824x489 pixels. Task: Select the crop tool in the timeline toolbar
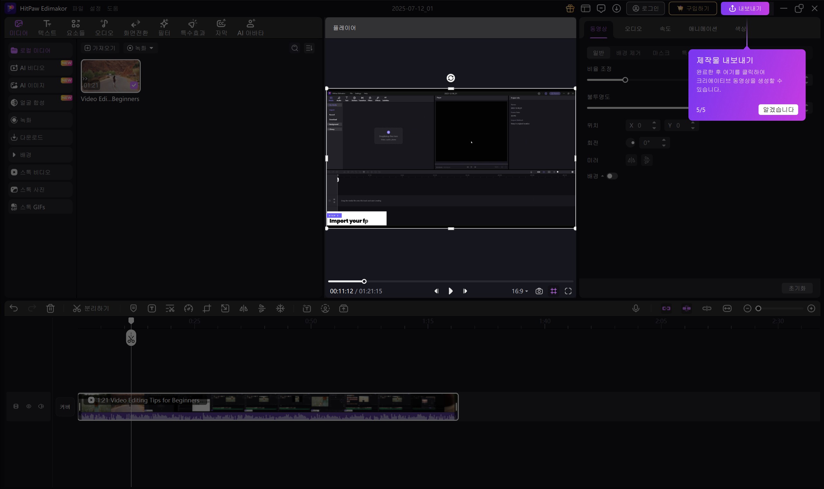[207, 308]
